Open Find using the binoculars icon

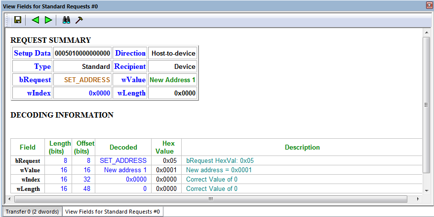66,20
